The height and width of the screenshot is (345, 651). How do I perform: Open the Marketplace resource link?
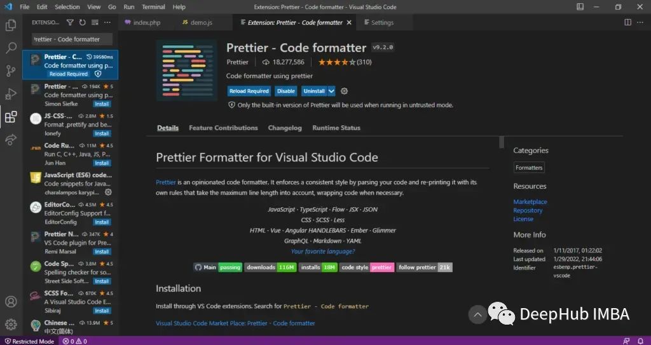pos(530,202)
